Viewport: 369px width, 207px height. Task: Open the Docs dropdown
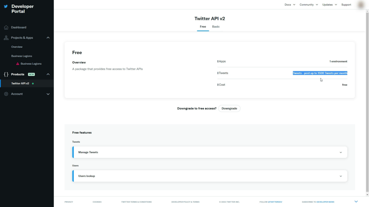pyautogui.click(x=289, y=4)
